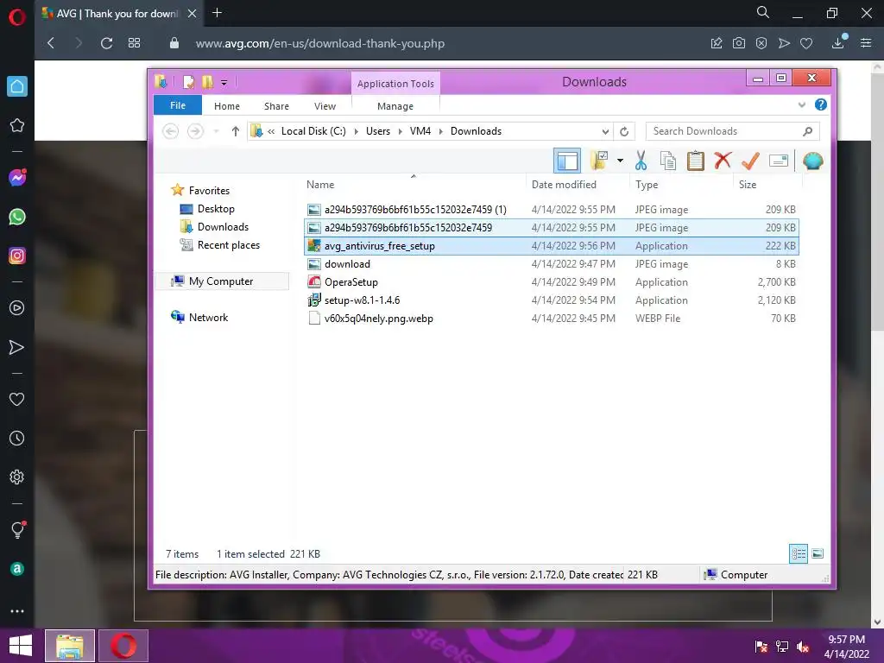Open Opera downloads icon in address bar
884x663 pixels.
tap(838, 43)
